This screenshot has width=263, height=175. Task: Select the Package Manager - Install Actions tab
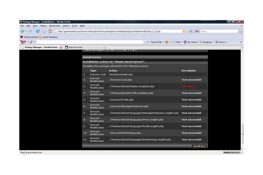coord(41,47)
